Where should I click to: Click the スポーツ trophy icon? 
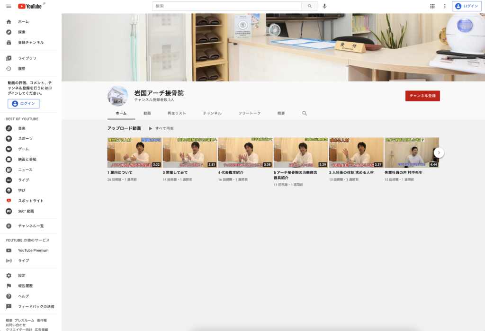9,139
